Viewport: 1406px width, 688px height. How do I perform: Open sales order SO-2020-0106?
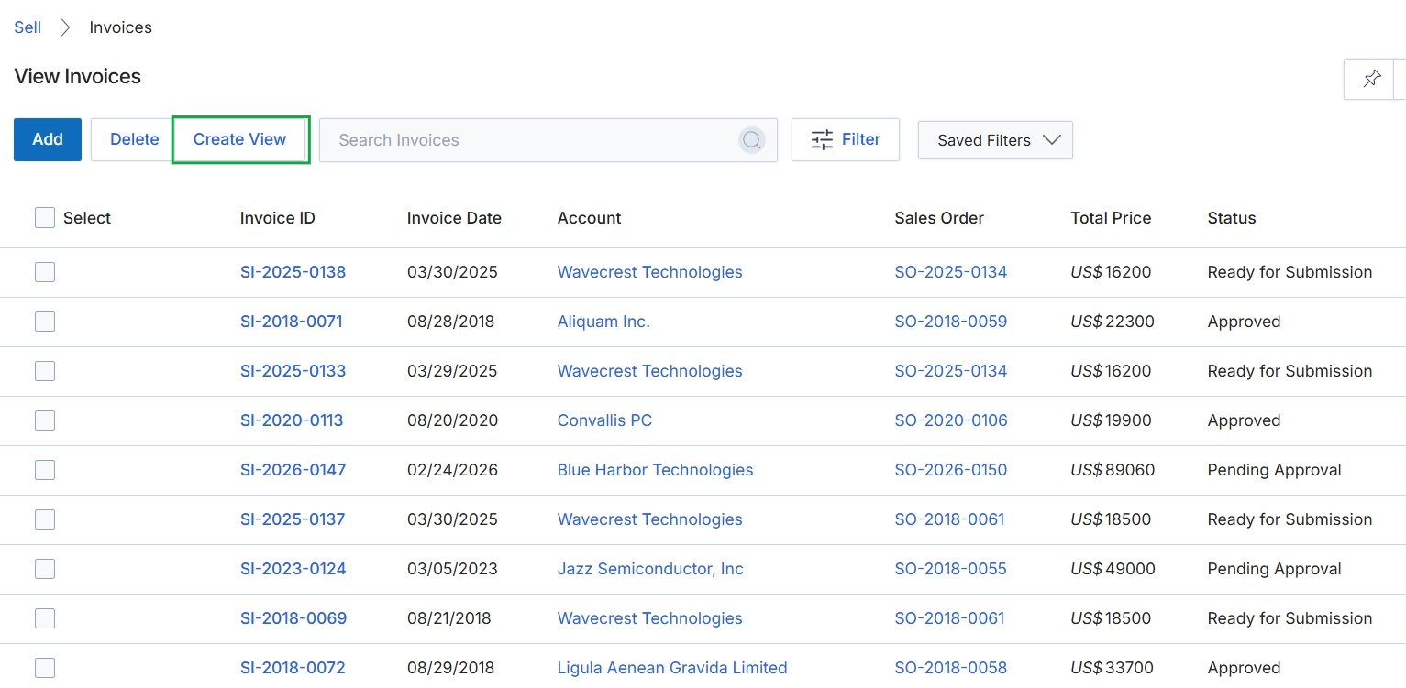click(x=951, y=420)
